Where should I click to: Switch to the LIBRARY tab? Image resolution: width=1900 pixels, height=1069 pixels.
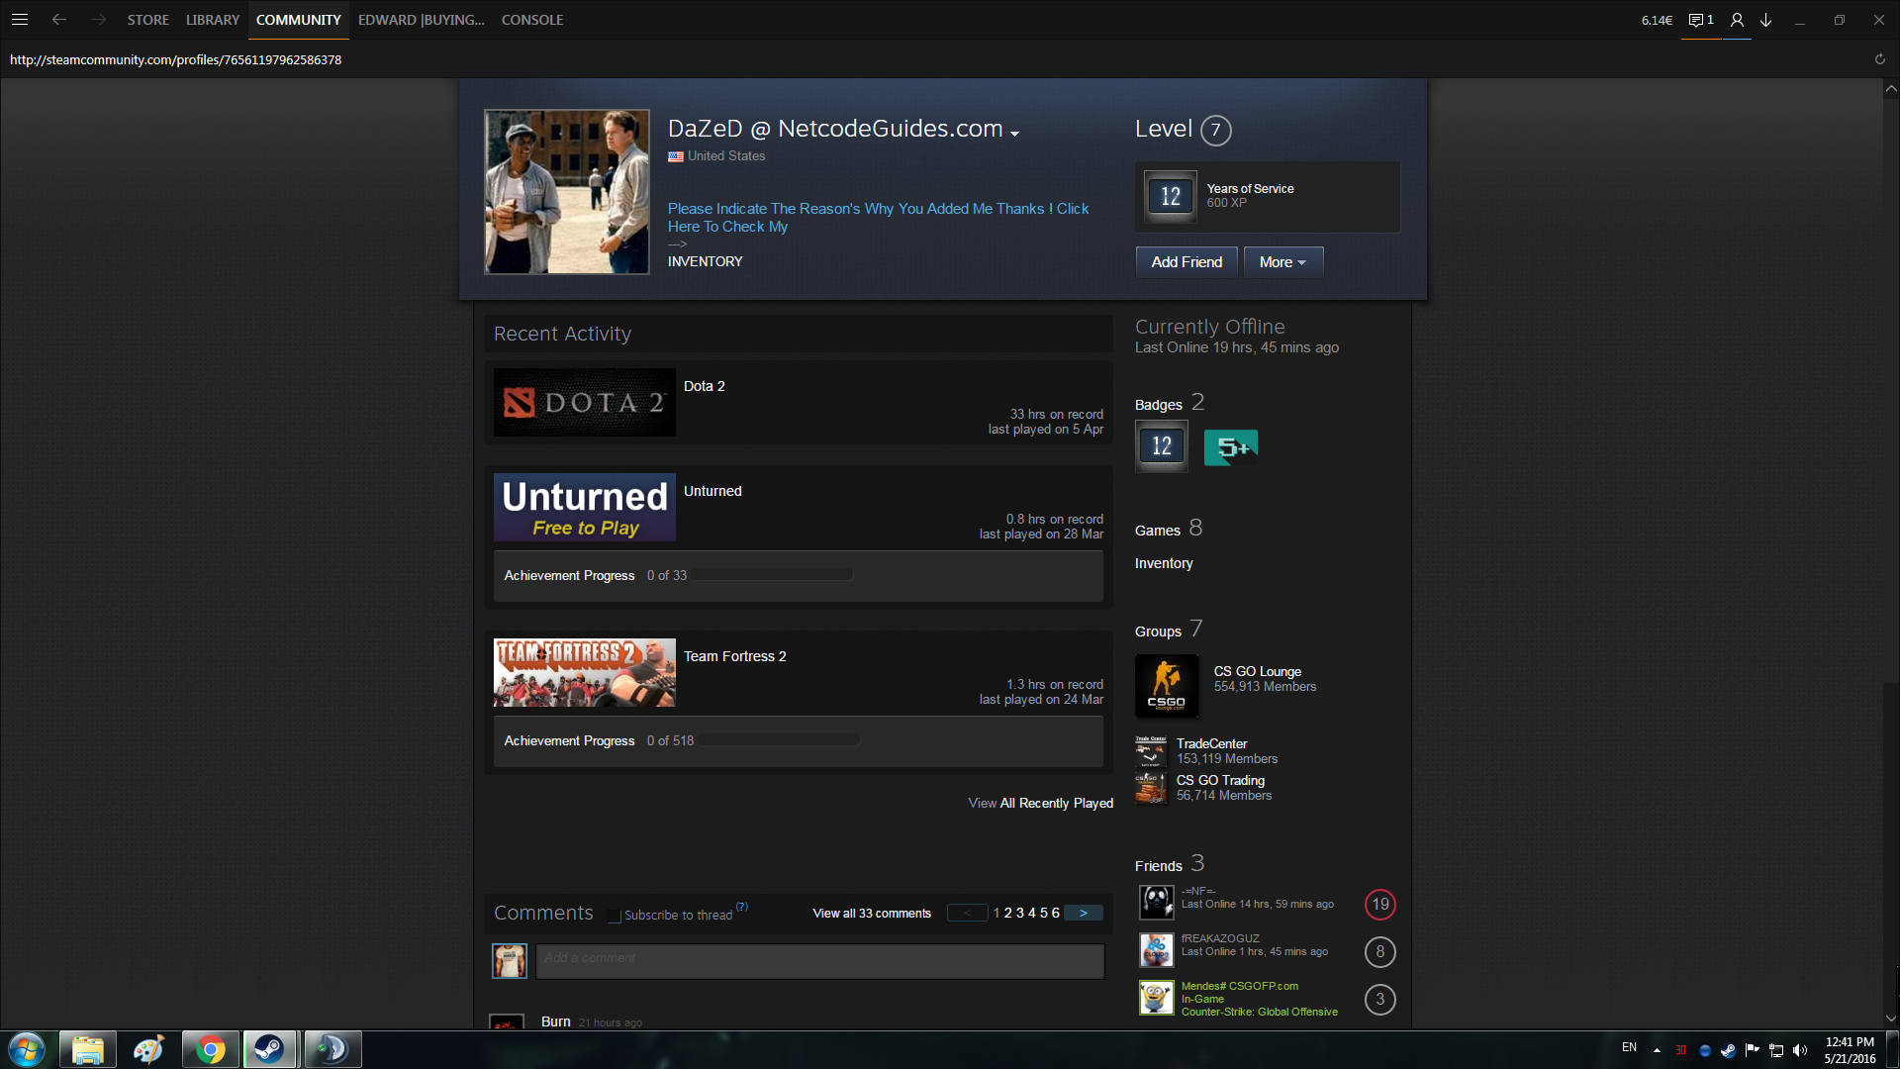213,20
